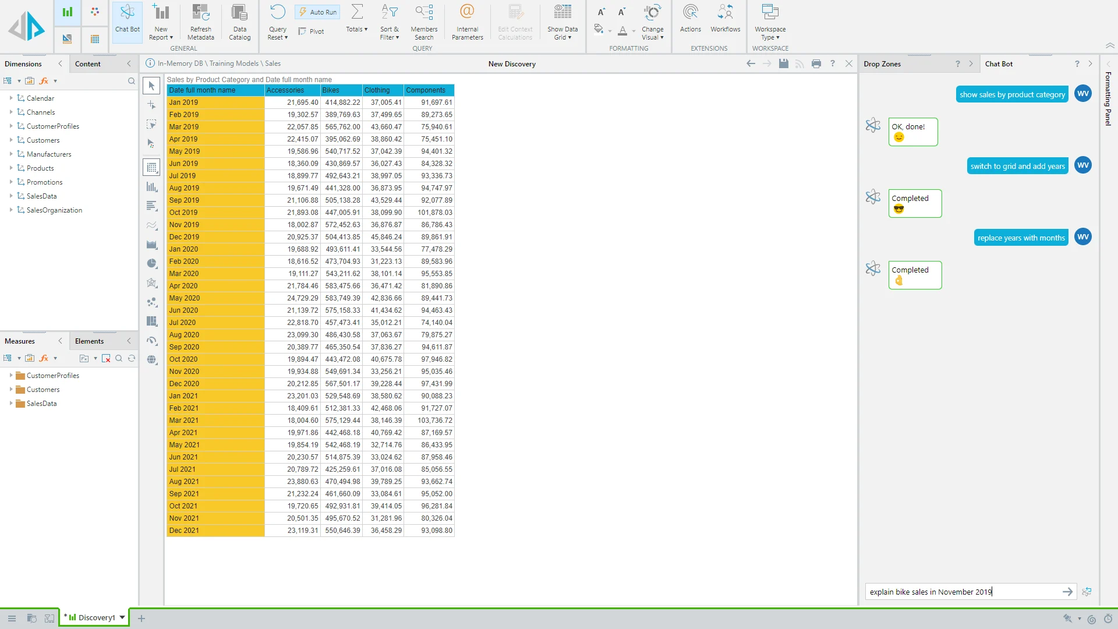Send the chat bot message arrow
Viewport: 1118px width, 629px height.
[1067, 592]
